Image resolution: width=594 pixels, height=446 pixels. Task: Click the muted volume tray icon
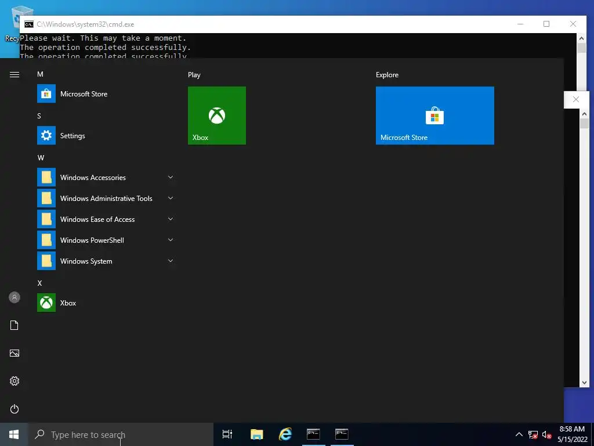[x=546, y=434]
